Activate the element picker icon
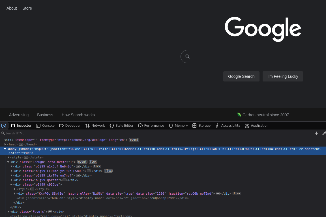The width and height of the screenshot is (326, 217). pos(4,126)
